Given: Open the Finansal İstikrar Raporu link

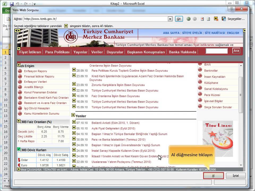Looking at the screenshot, I should click(x=39, y=76).
